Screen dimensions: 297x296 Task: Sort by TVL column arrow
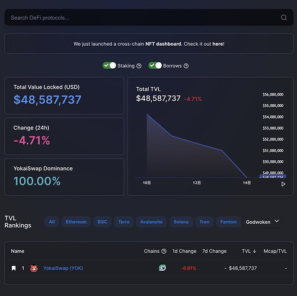point(254,251)
